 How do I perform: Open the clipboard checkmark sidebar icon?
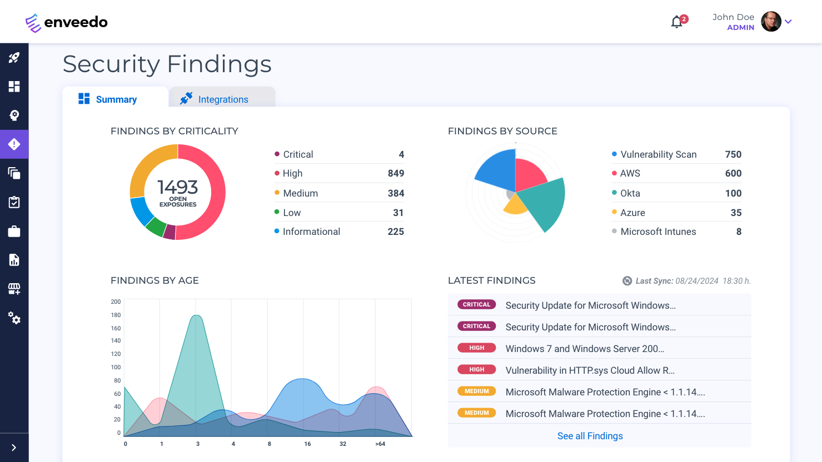[x=14, y=202]
